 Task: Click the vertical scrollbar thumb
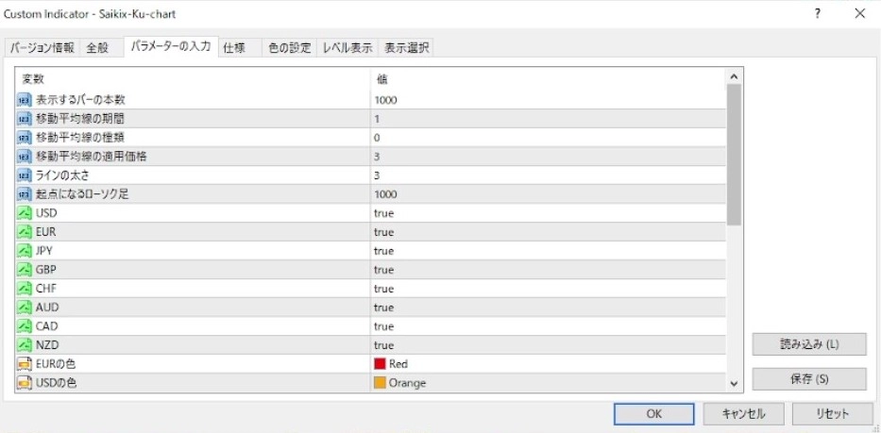click(x=734, y=155)
